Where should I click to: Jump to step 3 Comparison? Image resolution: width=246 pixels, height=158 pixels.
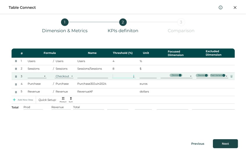tap(181, 22)
